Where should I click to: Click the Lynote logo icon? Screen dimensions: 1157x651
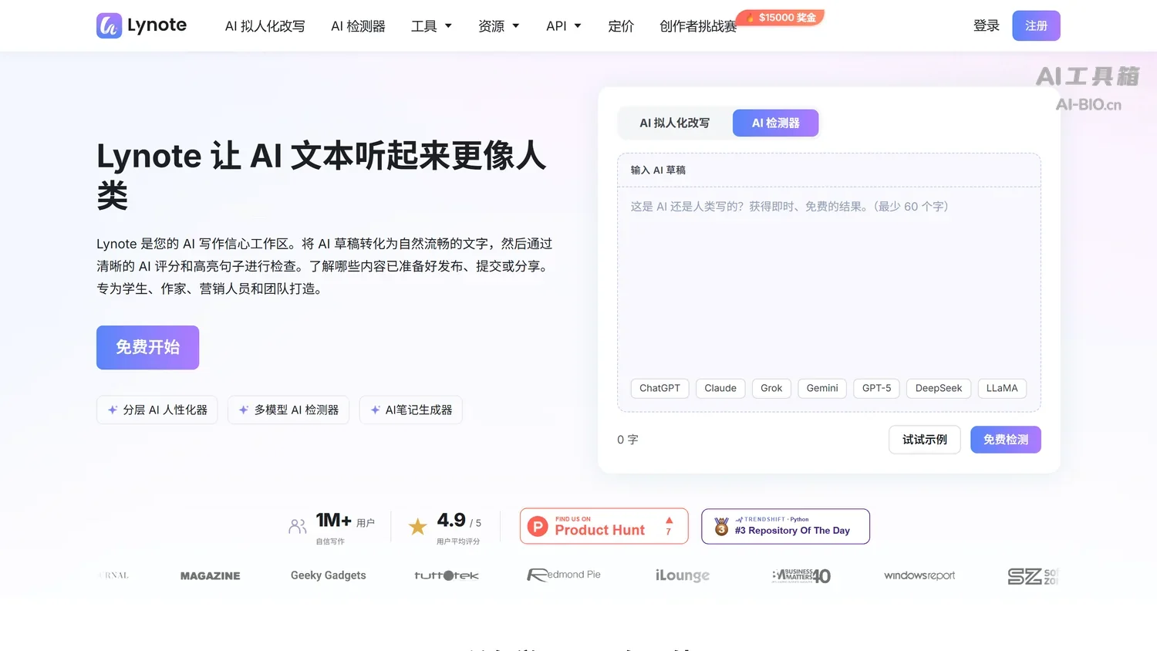(109, 25)
